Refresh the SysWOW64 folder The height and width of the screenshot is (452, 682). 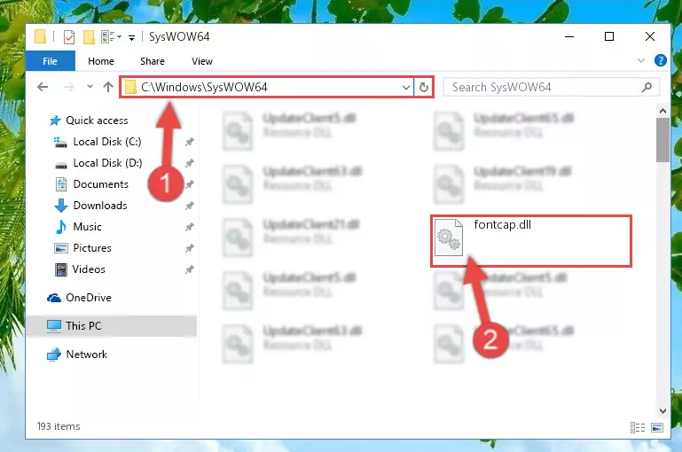click(424, 88)
